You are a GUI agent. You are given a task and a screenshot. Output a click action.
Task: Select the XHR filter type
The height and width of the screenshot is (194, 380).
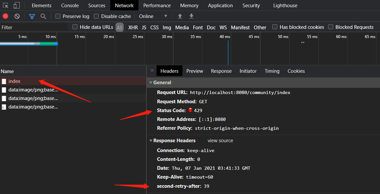click(x=133, y=27)
